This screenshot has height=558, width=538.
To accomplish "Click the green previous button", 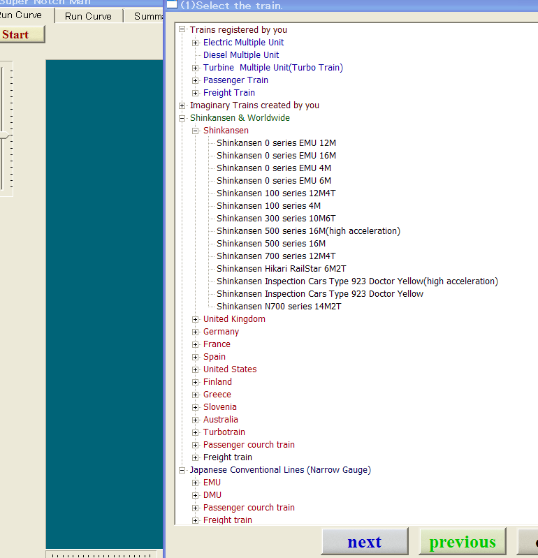I will (x=463, y=542).
